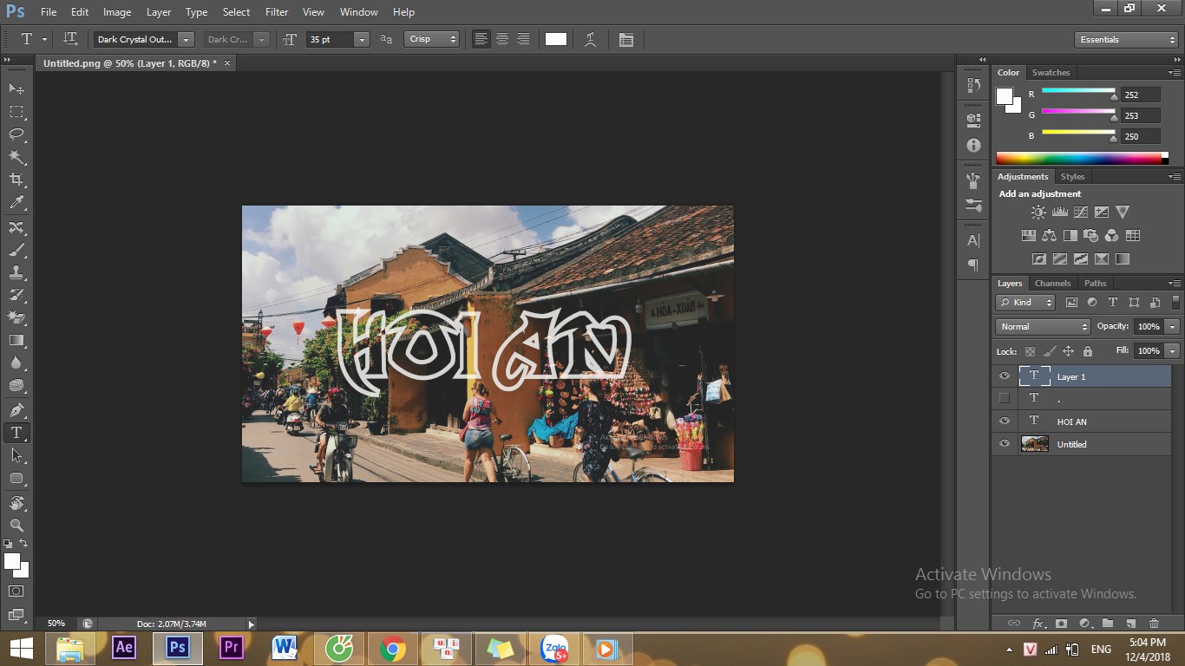The width and height of the screenshot is (1185, 666).
Task: Select the Pen tool
Action: coord(16,409)
